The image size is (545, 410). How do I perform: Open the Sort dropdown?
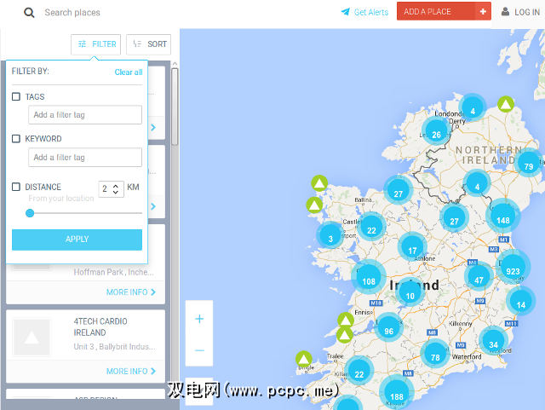pyautogui.click(x=148, y=44)
